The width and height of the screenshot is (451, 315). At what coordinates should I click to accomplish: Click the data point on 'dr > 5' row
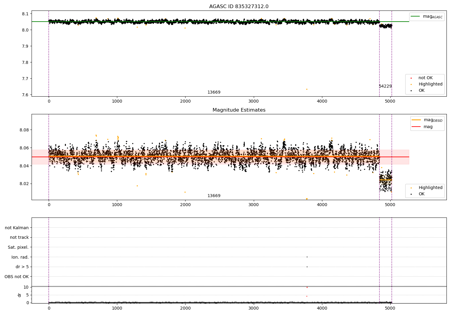[307, 267]
